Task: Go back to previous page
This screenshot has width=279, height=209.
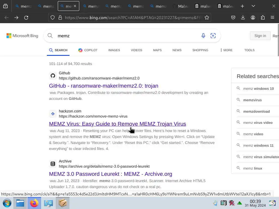Action: (x=7, y=18)
